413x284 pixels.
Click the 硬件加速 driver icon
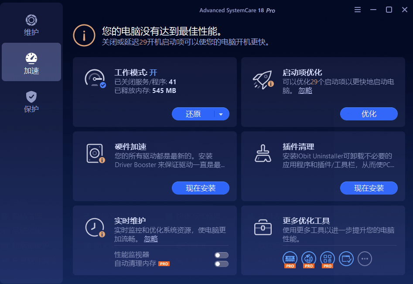(94, 153)
